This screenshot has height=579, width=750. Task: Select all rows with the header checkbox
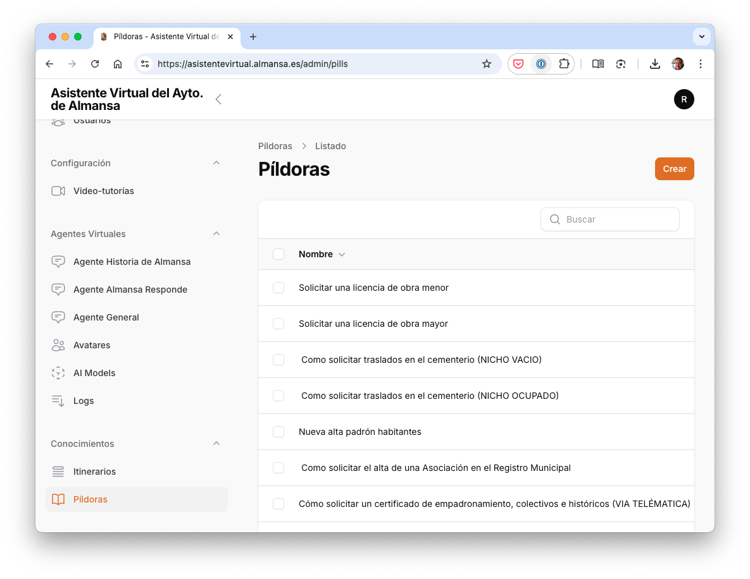[278, 253]
